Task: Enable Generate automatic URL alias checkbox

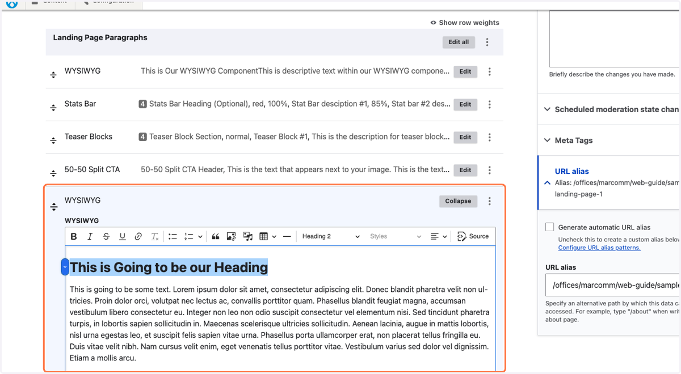Action: [549, 227]
